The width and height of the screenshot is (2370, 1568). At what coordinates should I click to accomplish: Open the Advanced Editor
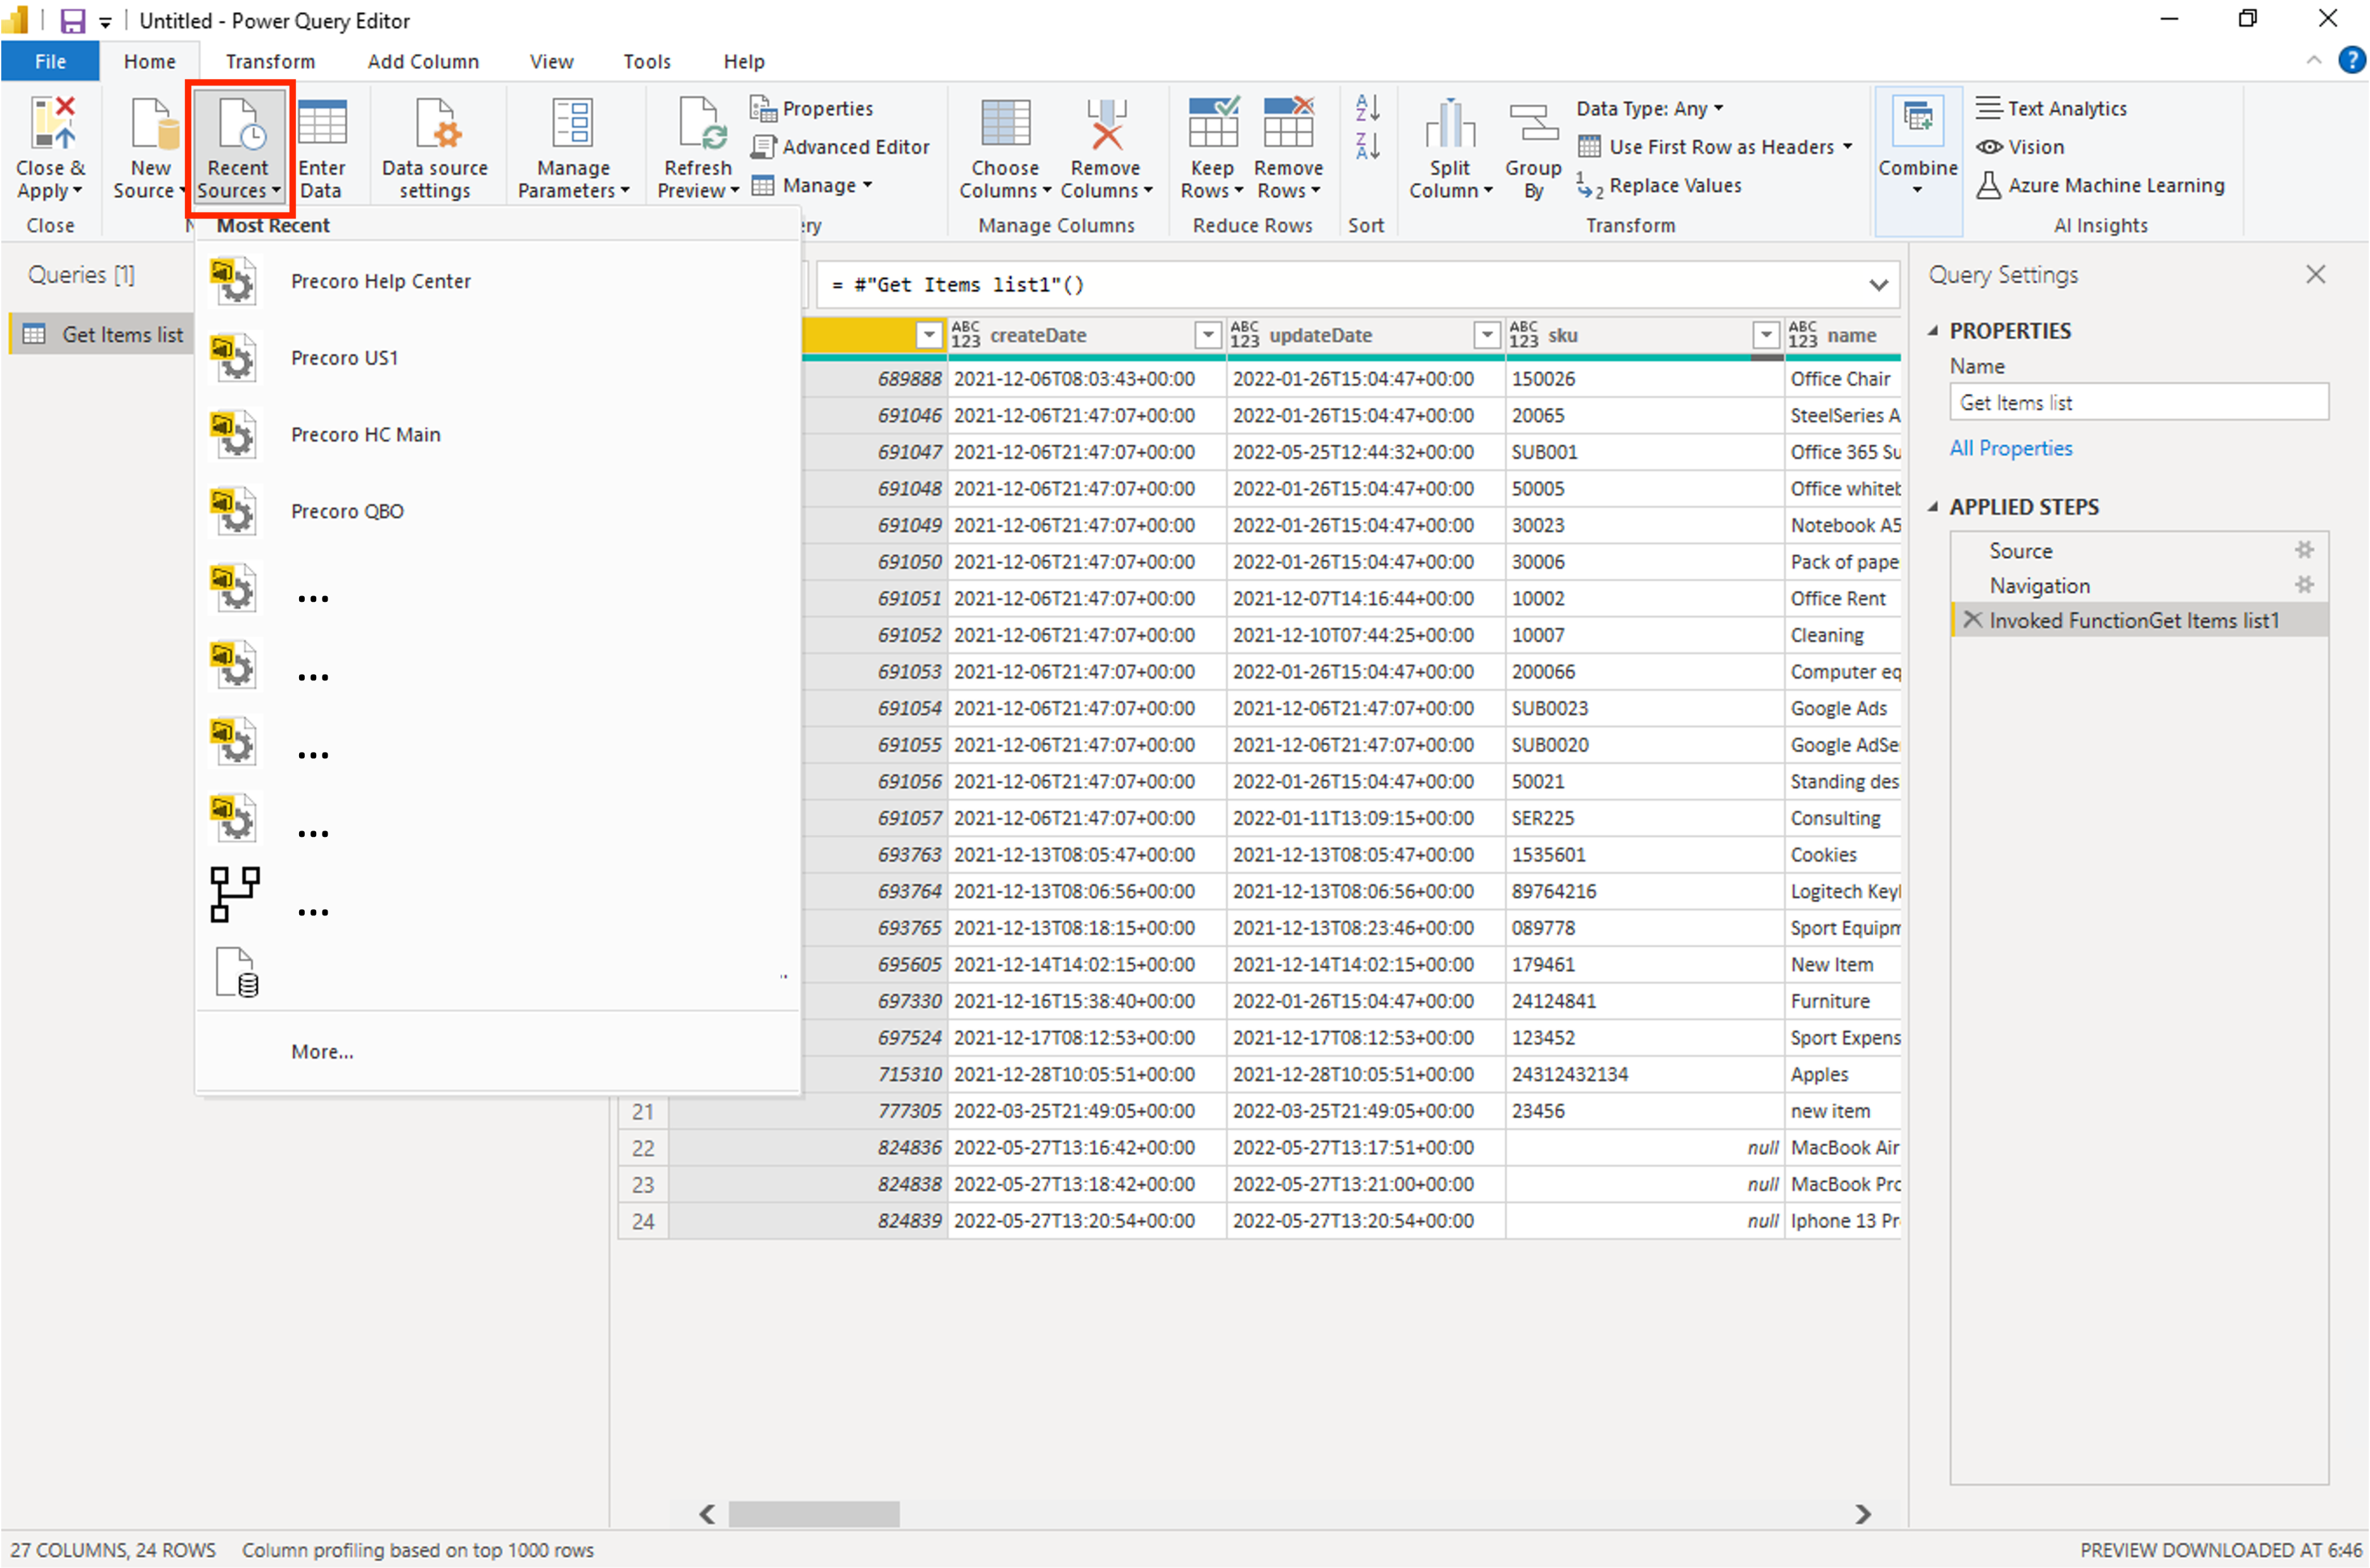pos(841,147)
